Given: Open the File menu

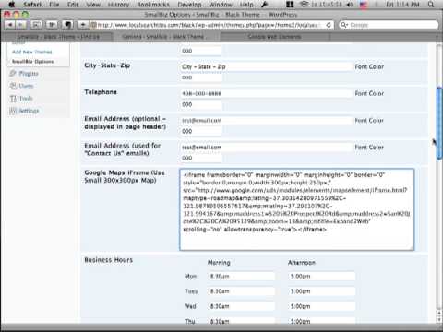Looking at the screenshot, I should (54, 5).
